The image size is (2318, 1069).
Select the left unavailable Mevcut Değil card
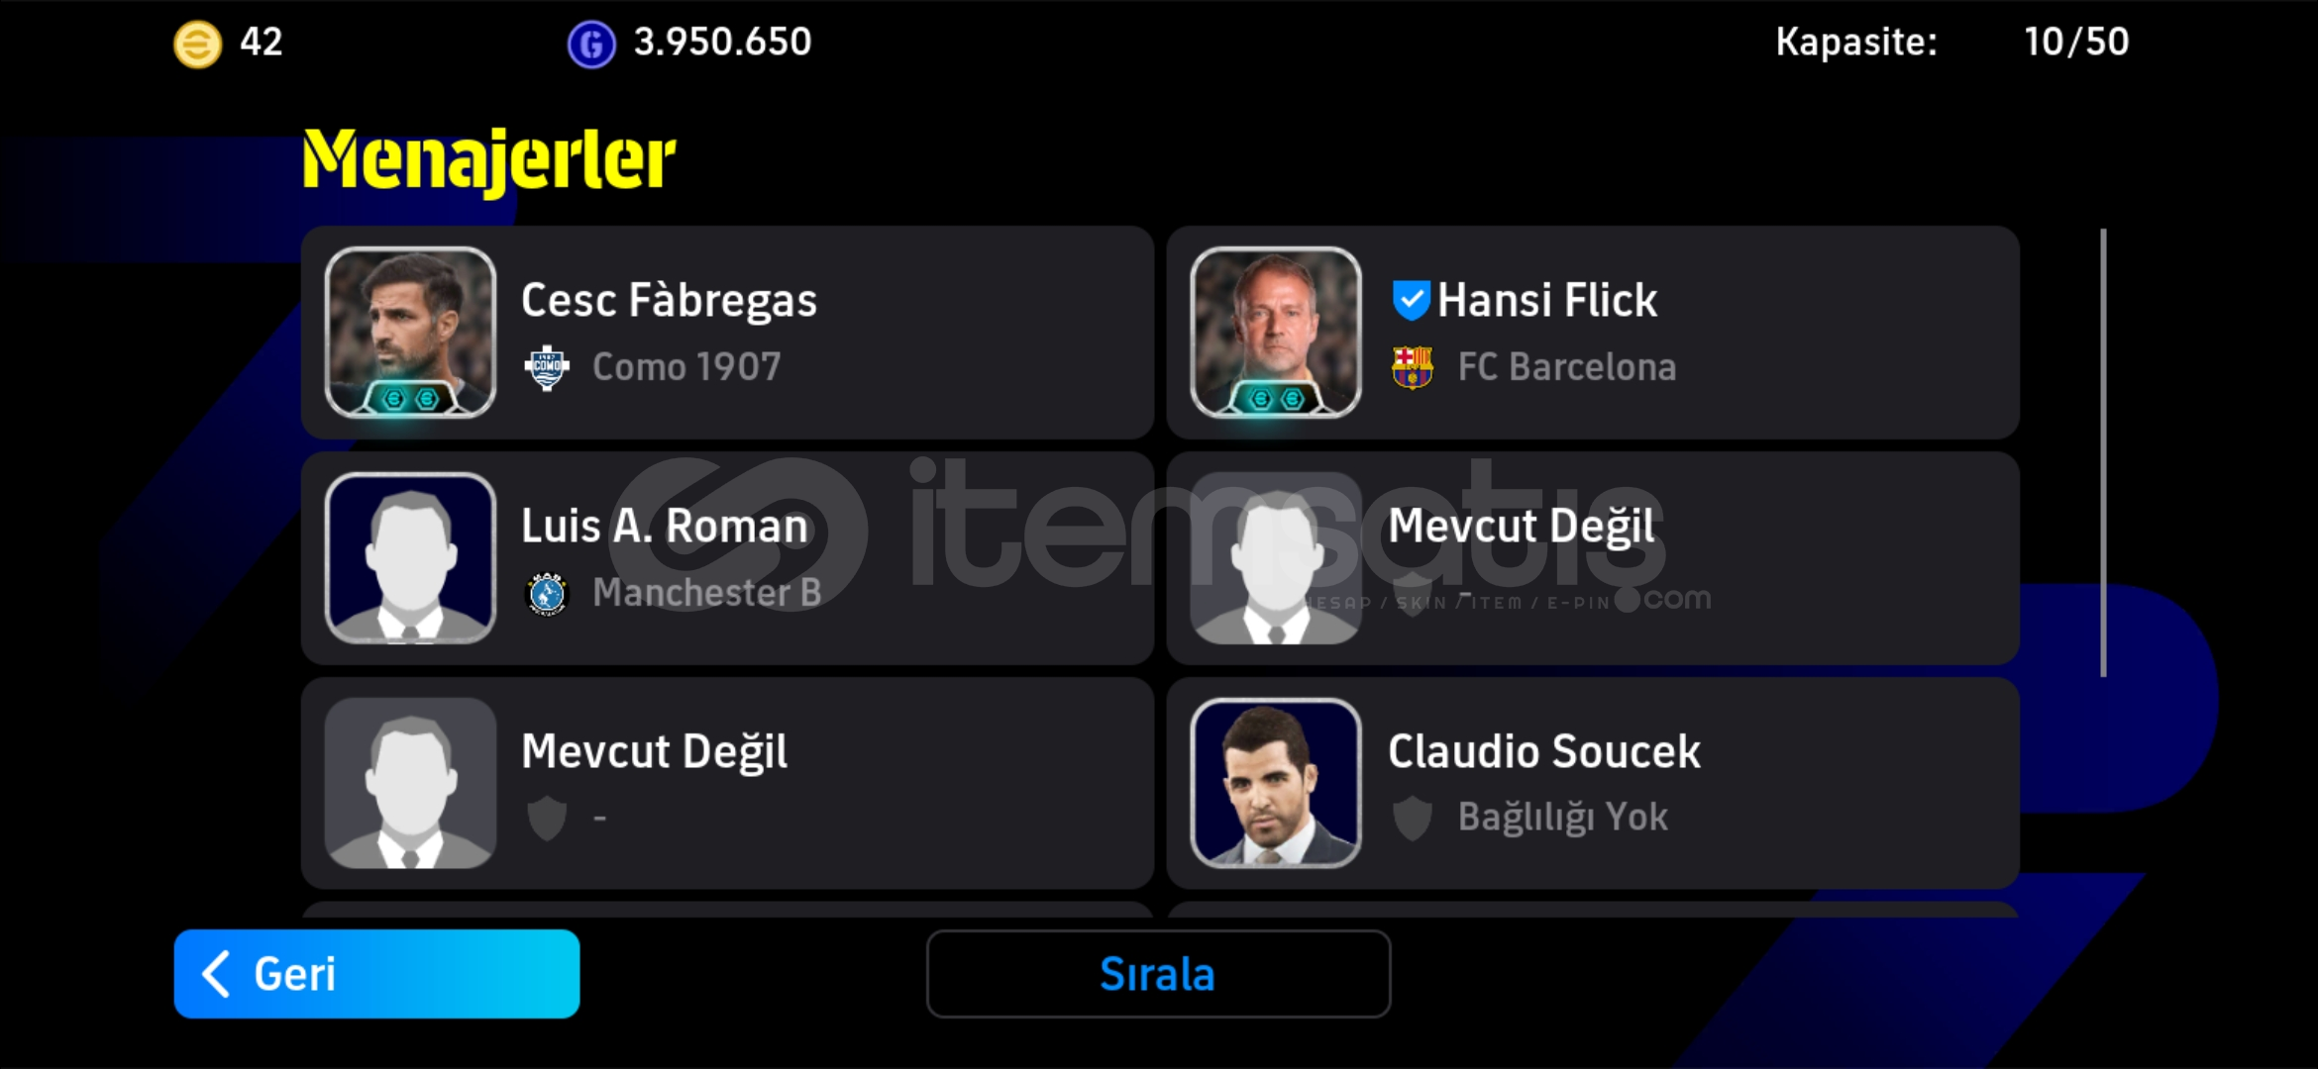[x=727, y=783]
